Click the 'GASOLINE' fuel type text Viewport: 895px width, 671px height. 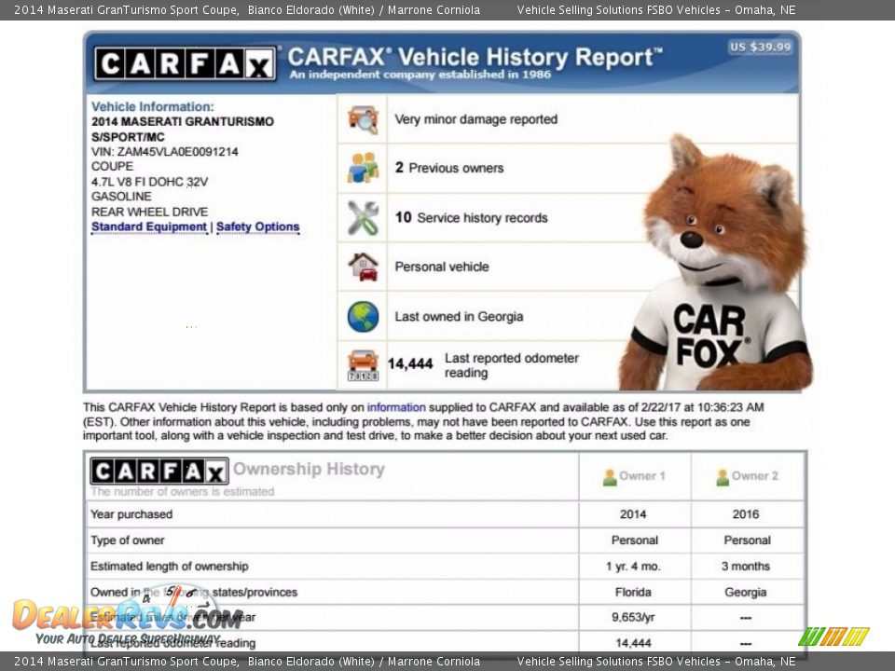coord(121,197)
